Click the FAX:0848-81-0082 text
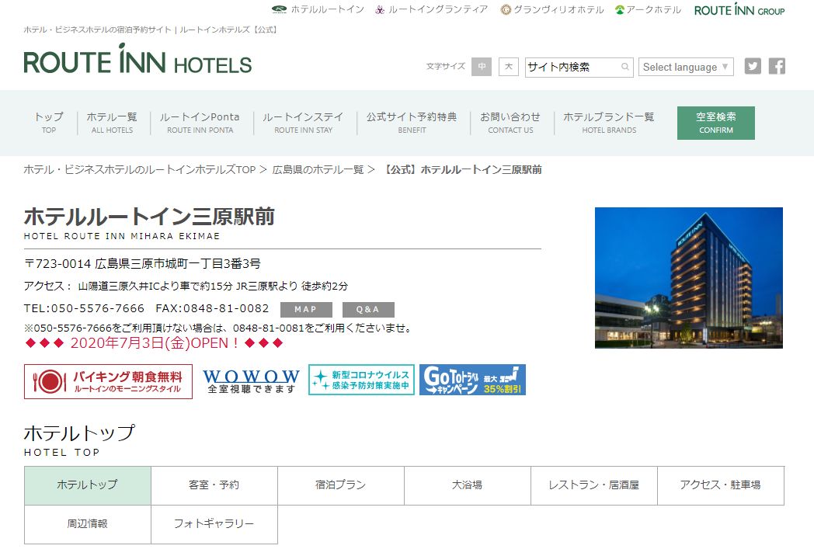This screenshot has height=549, width=814. (212, 308)
